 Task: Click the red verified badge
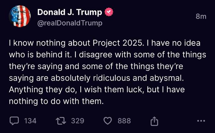(109, 12)
